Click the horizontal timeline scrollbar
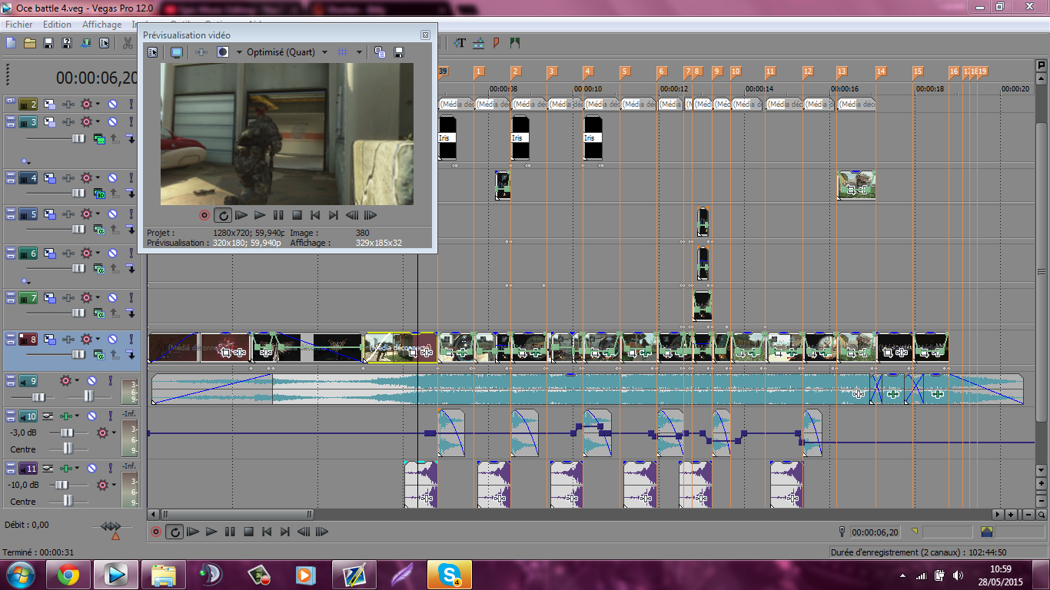Screen dimensions: 1050x590 tap(238, 514)
